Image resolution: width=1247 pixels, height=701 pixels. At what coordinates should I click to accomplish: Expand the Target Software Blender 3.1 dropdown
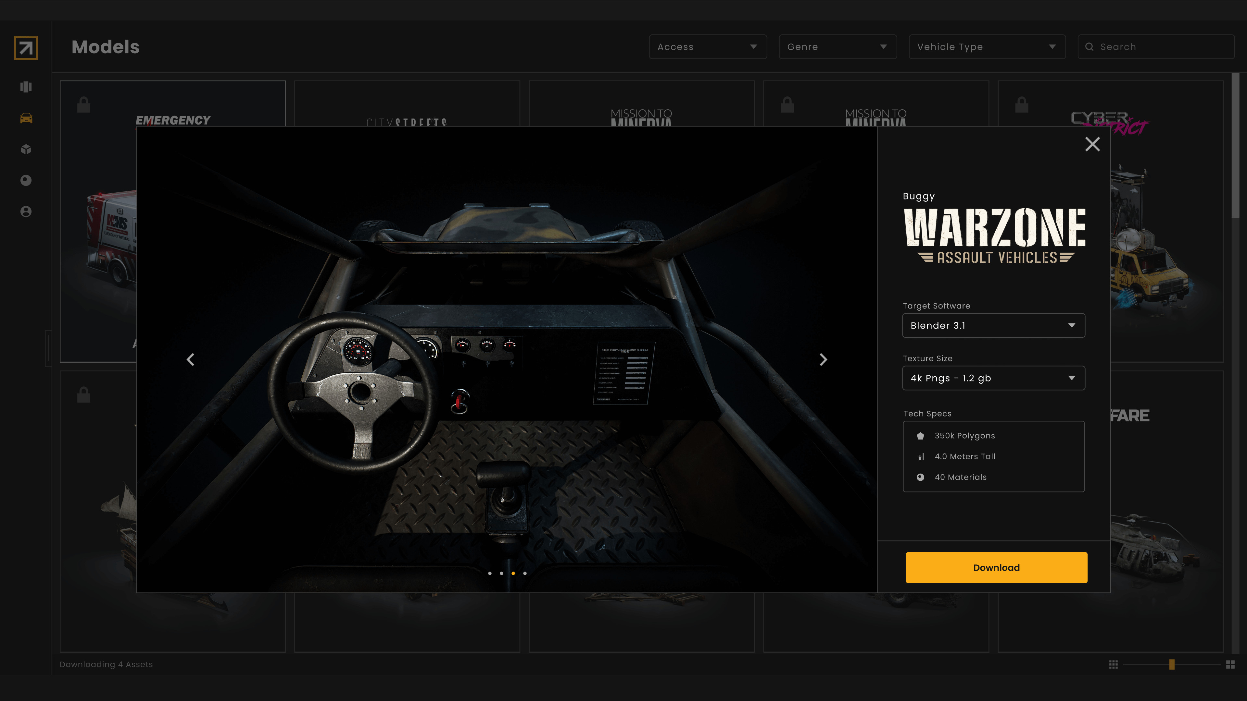click(x=993, y=325)
